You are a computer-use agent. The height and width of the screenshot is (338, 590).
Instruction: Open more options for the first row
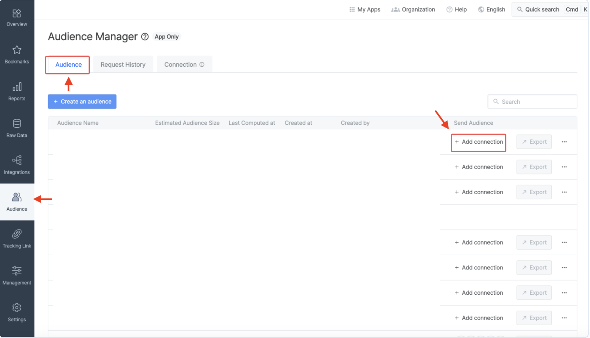564,142
